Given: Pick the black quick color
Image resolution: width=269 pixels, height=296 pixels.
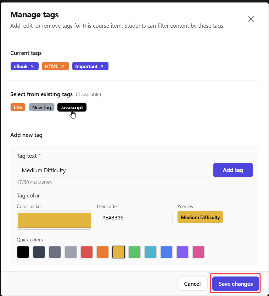Looking at the screenshot, I should (x=23, y=252).
